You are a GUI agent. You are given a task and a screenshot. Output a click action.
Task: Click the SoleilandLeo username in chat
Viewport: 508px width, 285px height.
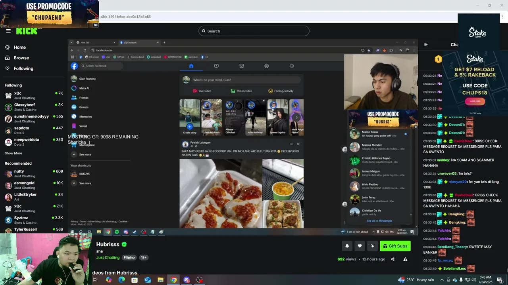(454, 269)
